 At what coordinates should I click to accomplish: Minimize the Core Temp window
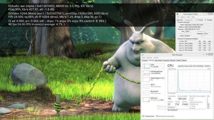pyautogui.click(x=204, y=14)
